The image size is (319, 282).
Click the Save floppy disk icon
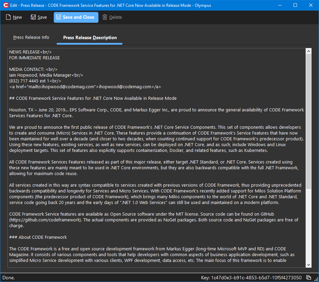click(33, 17)
